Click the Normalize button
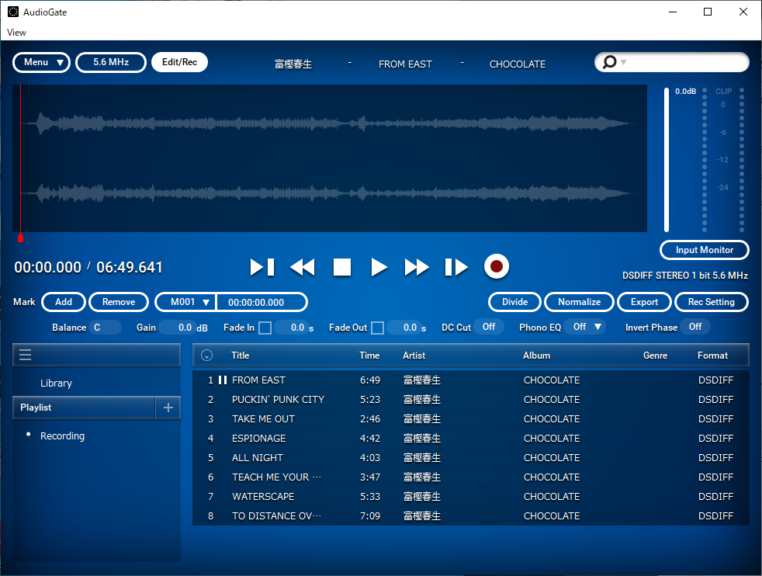762x576 pixels. pos(580,302)
